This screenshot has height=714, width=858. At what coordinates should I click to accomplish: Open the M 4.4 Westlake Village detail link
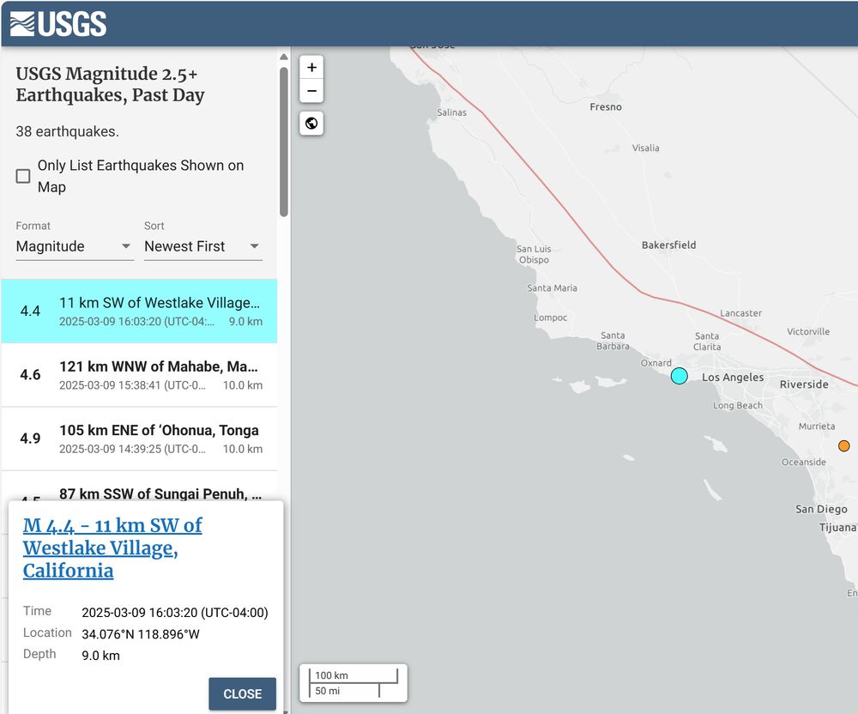(x=112, y=548)
